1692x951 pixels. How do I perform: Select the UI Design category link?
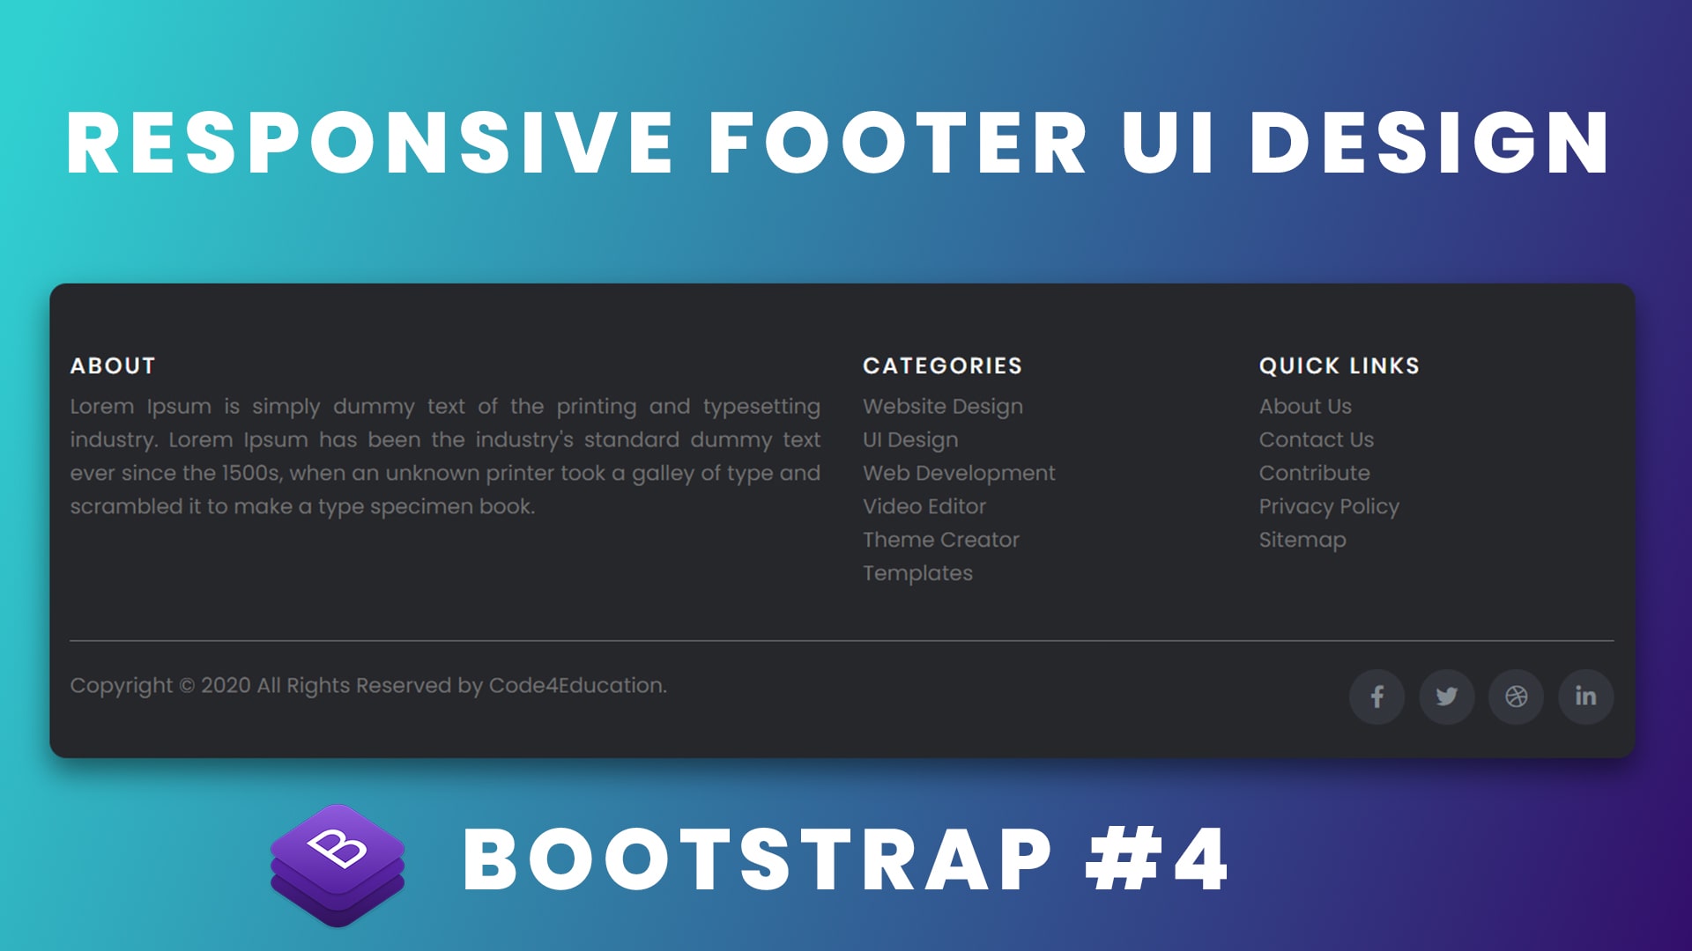click(910, 440)
